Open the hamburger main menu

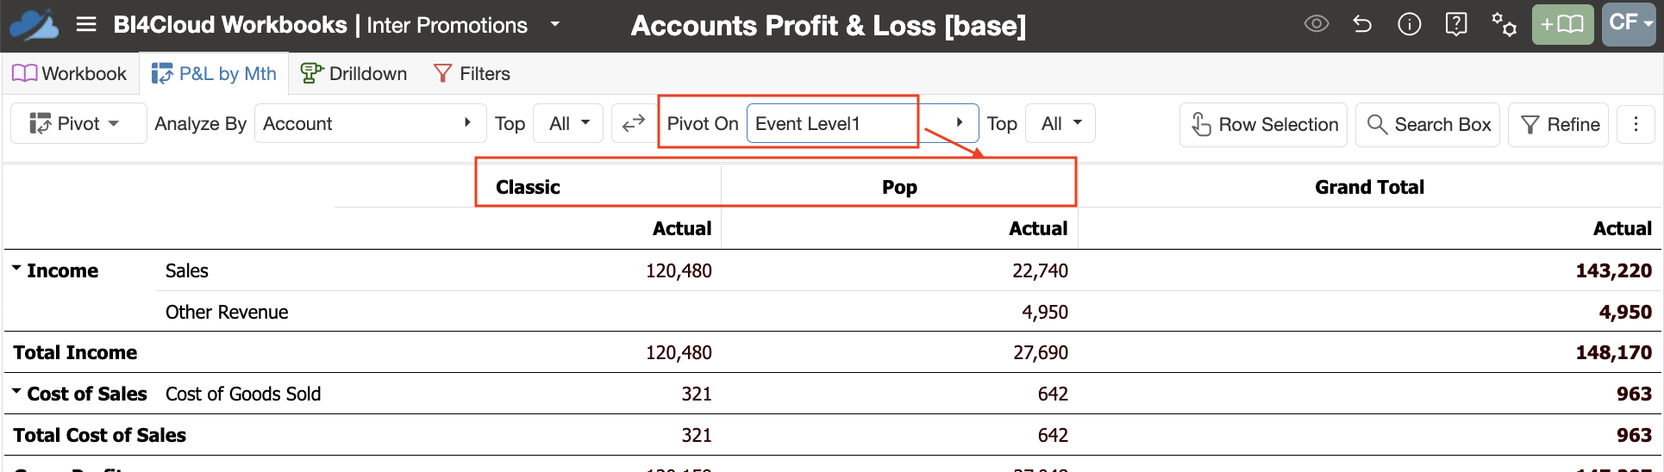pyautogui.click(x=86, y=25)
